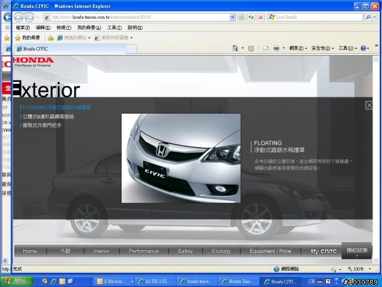Click the add-to-favorites-bar star icon
The width and height of the screenshot is (382, 287).
point(51,38)
